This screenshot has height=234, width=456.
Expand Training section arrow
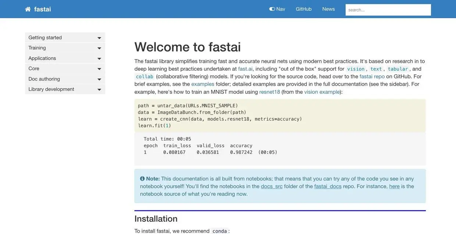tap(99, 48)
